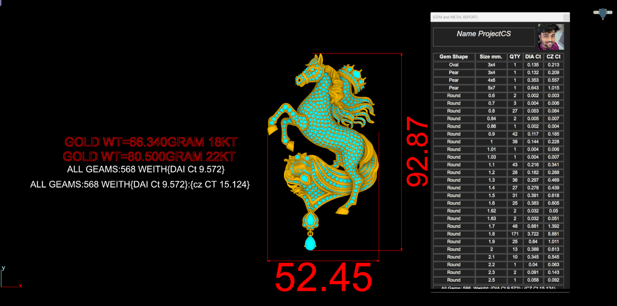
Task: Select the GOLD WT=66.340GRAM 18KT annotation
Action: coord(151,142)
